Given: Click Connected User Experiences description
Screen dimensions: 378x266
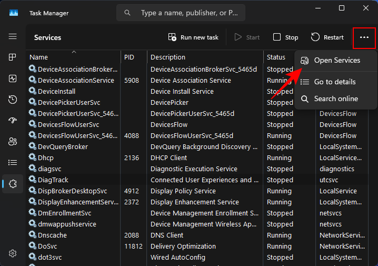Looking at the screenshot, I should (204, 180).
